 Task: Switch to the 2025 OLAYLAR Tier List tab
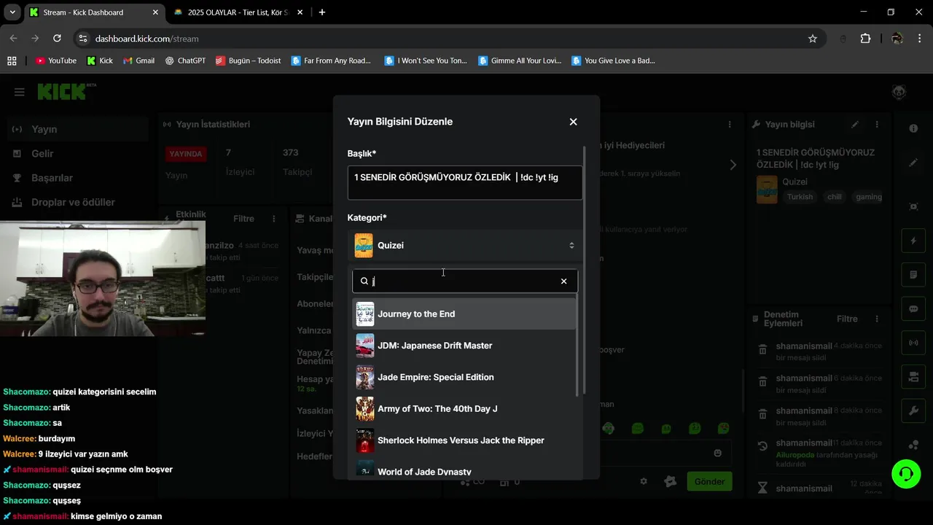[x=237, y=12]
